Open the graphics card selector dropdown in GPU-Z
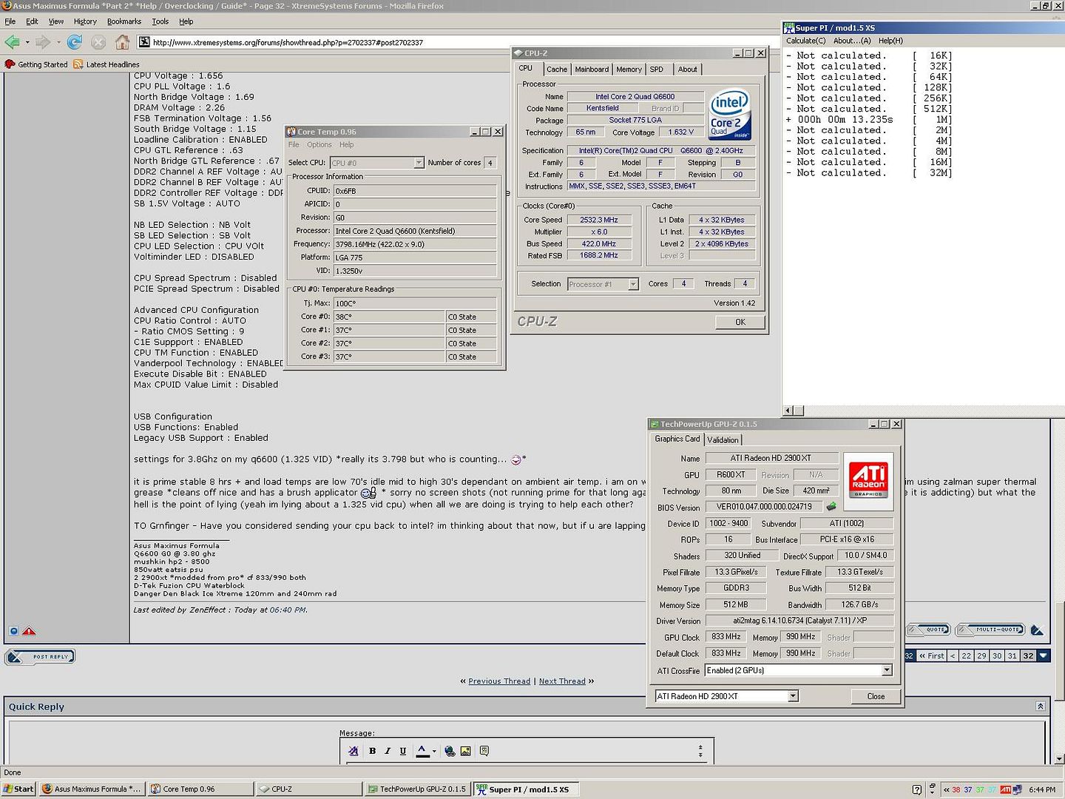This screenshot has width=1065, height=799. coord(793,696)
